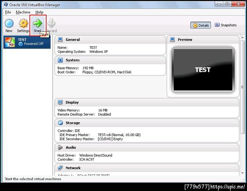Click the Storage section disk icon
247x191 pixels.
[60, 123]
